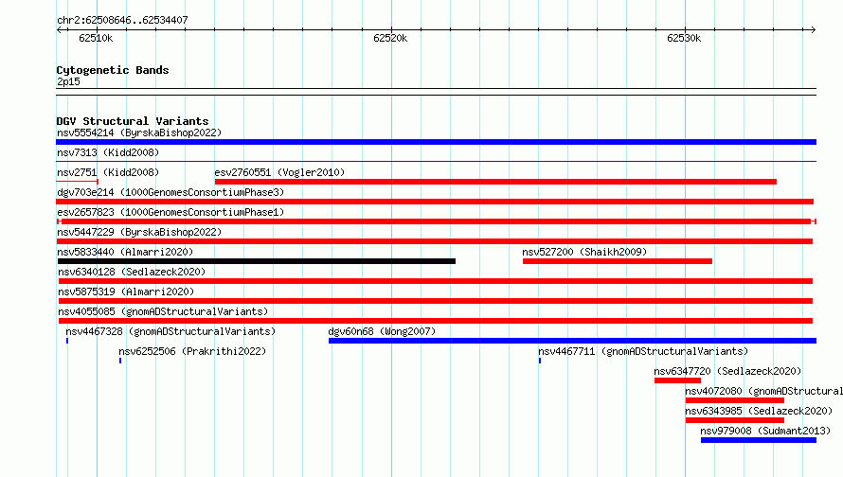Click the DGV Structural Variants track title
This screenshot has width=843, height=477.
pyautogui.click(x=133, y=121)
